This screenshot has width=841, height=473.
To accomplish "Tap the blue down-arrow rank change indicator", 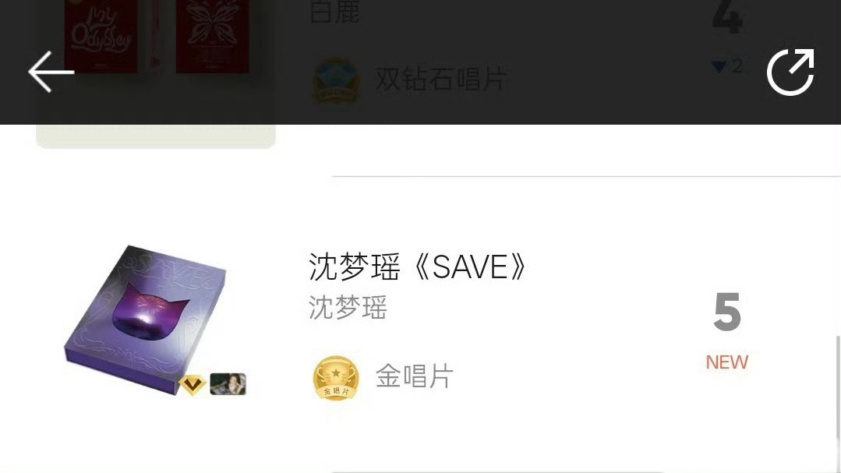I will [718, 66].
